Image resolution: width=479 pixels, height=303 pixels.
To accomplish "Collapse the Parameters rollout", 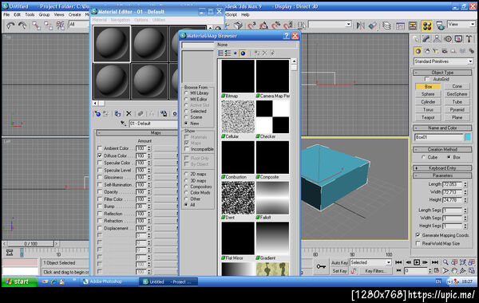I will click(x=442, y=175).
